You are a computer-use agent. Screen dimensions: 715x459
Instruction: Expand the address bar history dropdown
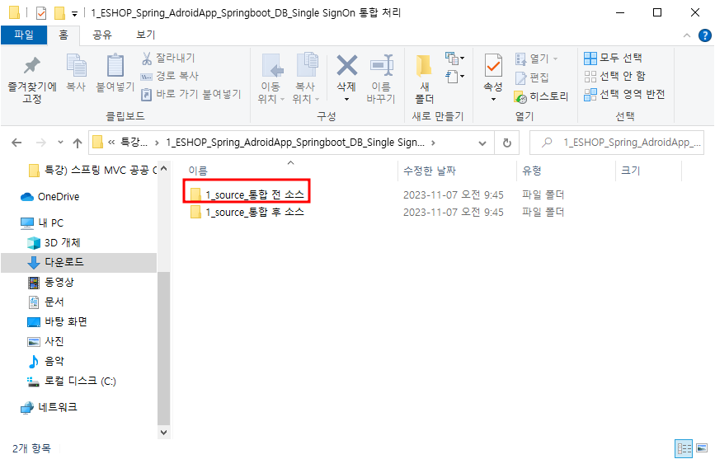point(482,143)
